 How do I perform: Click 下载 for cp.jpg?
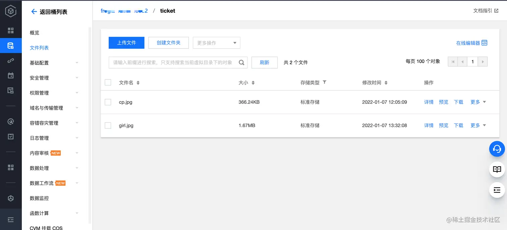point(458,102)
